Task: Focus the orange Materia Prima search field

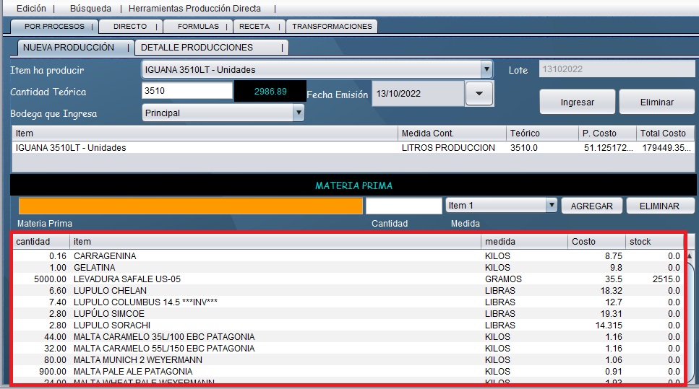Action: tap(191, 206)
